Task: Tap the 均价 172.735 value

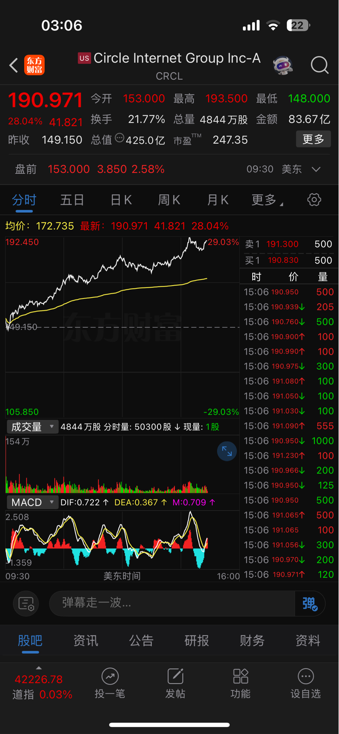Action: tap(55, 226)
